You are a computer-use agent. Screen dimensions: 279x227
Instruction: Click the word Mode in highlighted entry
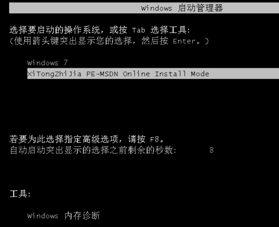click(200, 74)
